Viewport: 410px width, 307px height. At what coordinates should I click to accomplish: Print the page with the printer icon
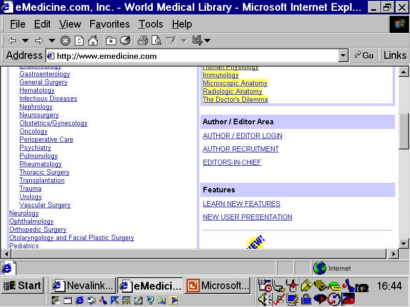(x=143, y=40)
